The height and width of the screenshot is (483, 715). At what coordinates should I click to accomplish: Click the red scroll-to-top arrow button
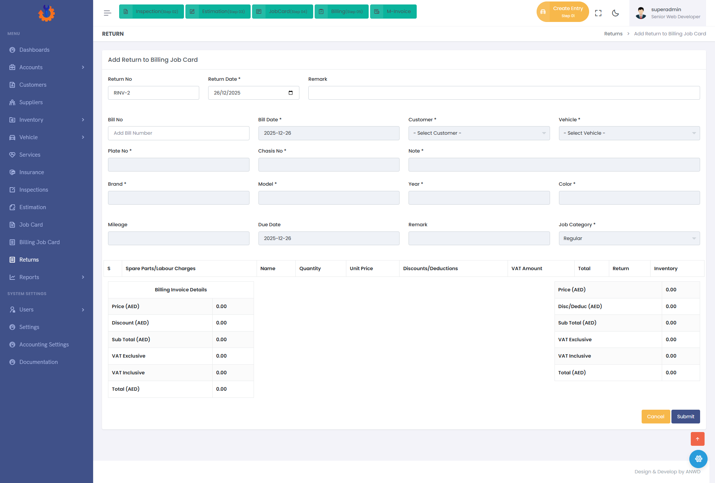click(697, 439)
